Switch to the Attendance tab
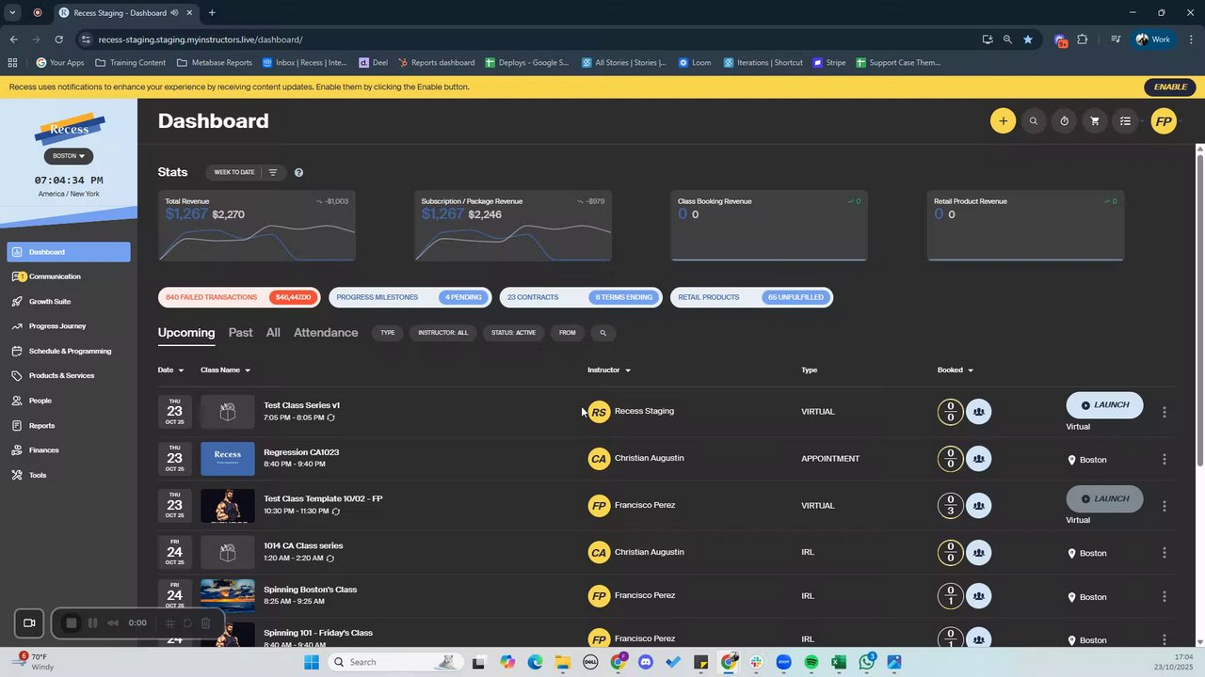Image resolution: width=1205 pixels, height=677 pixels. [x=326, y=333]
